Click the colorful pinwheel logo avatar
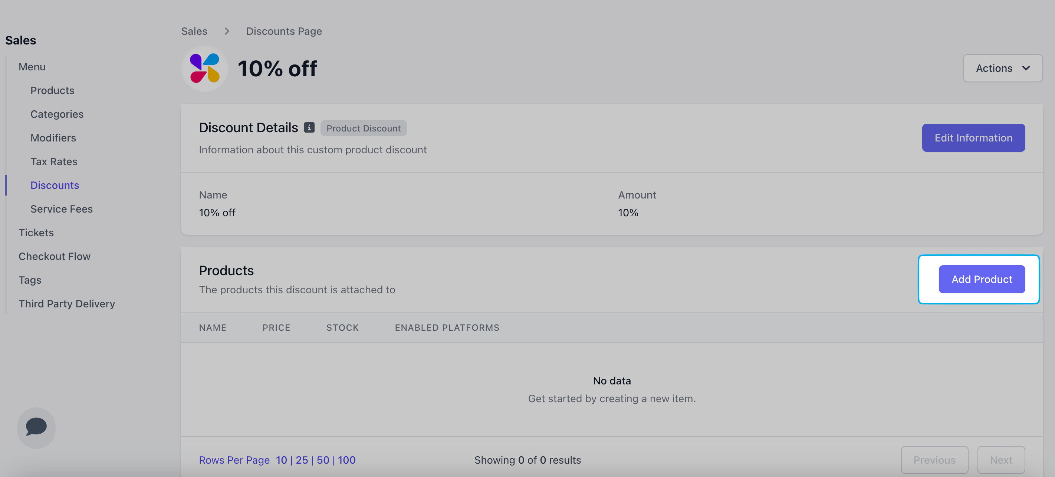 204,68
